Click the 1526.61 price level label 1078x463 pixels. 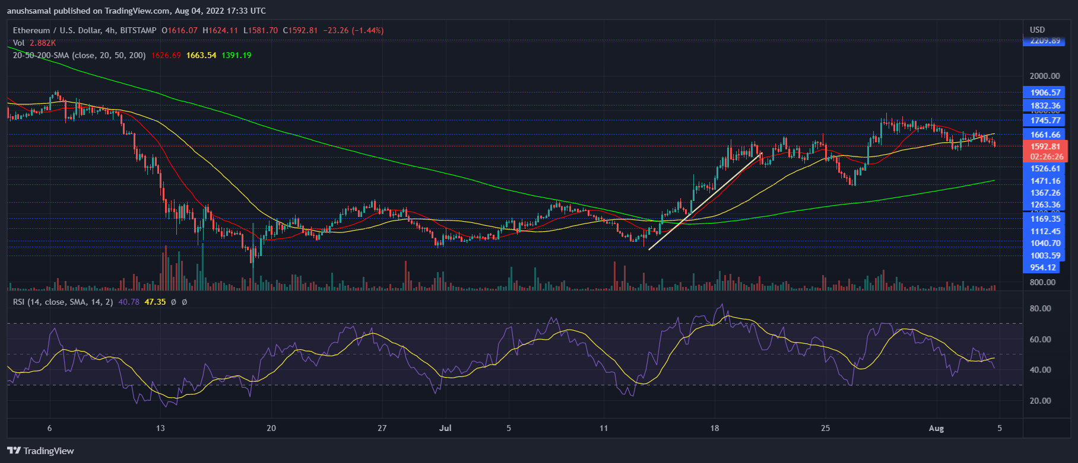[1044, 168]
